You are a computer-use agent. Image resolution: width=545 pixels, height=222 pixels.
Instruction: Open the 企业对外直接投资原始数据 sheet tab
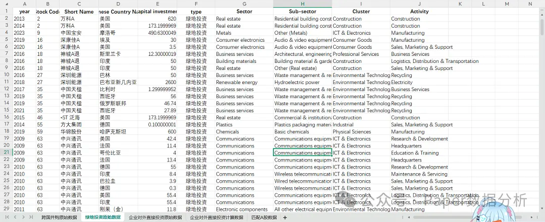pos(155,217)
